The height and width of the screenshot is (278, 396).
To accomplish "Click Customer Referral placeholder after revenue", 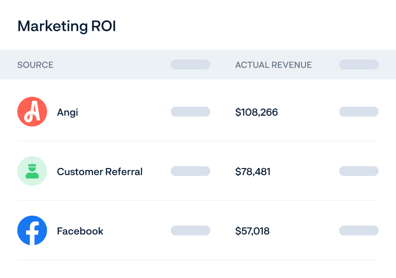I will [358, 171].
